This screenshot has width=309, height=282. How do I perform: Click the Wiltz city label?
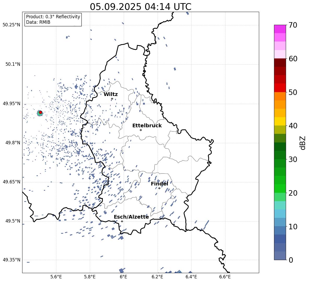click(x=111, y=94)
